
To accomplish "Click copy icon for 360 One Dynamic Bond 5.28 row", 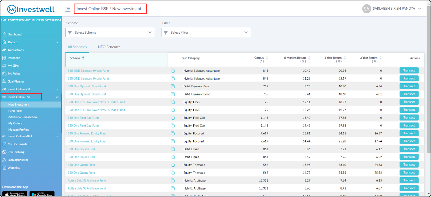I will click(x=173, y=86).
